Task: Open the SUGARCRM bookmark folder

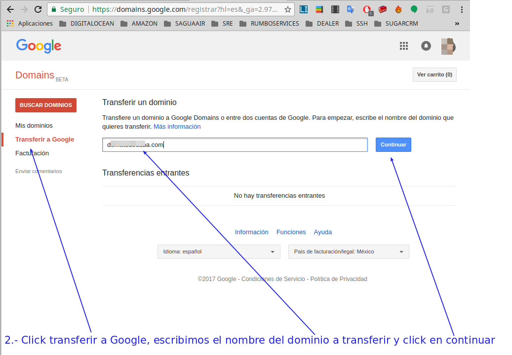Action: pos(396,24)
